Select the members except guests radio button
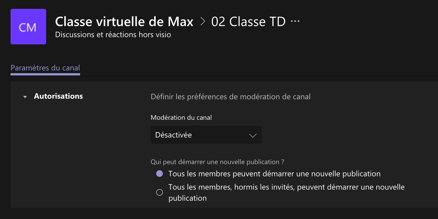The width and height of the screenshot is (438, 219). click(x=160, y=192)
